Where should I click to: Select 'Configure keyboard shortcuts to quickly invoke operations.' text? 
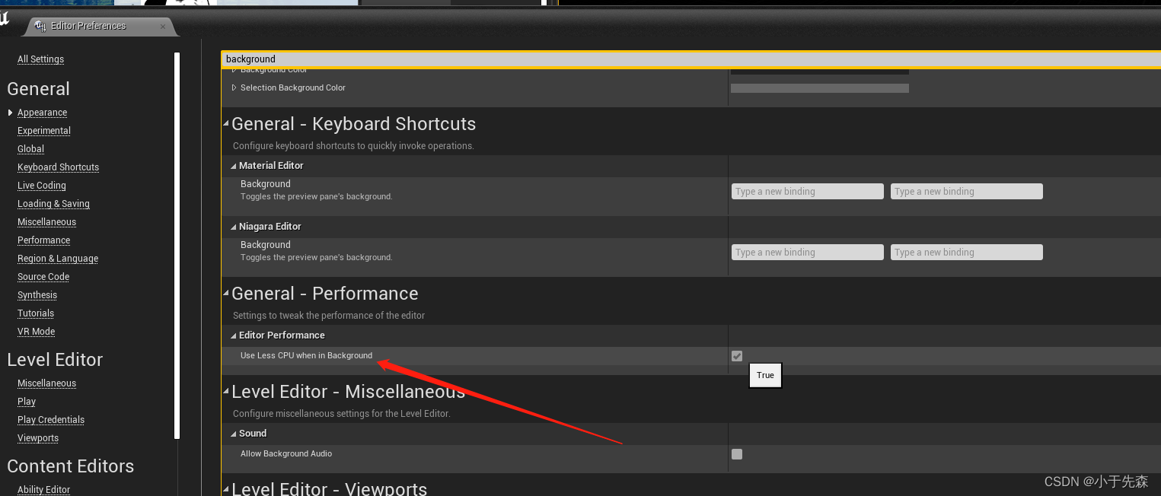click(x=353, y=146)
